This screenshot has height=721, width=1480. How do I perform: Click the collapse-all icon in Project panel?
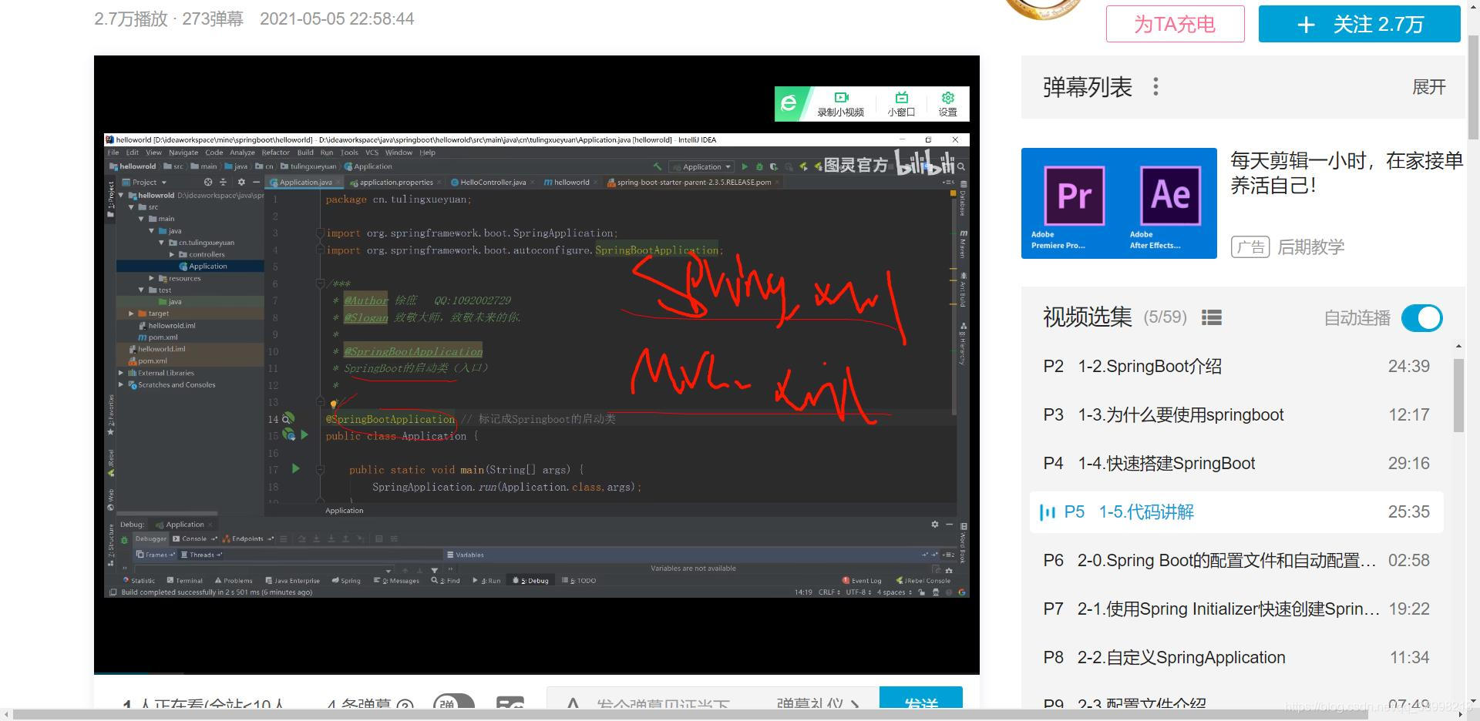[x=224, y=183]
